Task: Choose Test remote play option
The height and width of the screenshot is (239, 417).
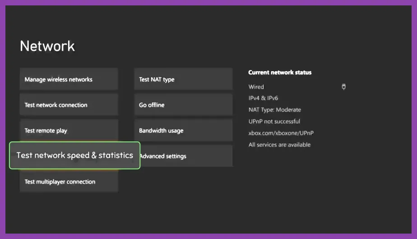Action: point(69,130)
